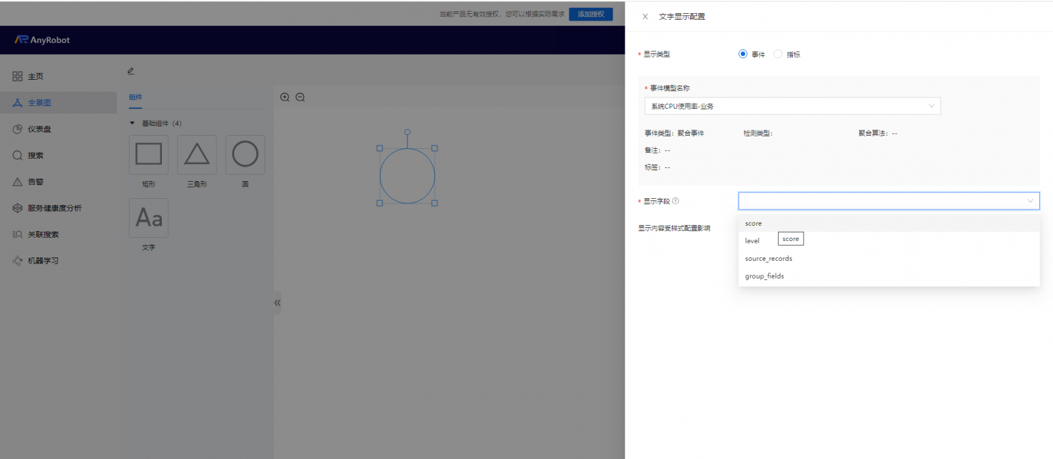Collapse the component panel with double chevron

[277, 303]
